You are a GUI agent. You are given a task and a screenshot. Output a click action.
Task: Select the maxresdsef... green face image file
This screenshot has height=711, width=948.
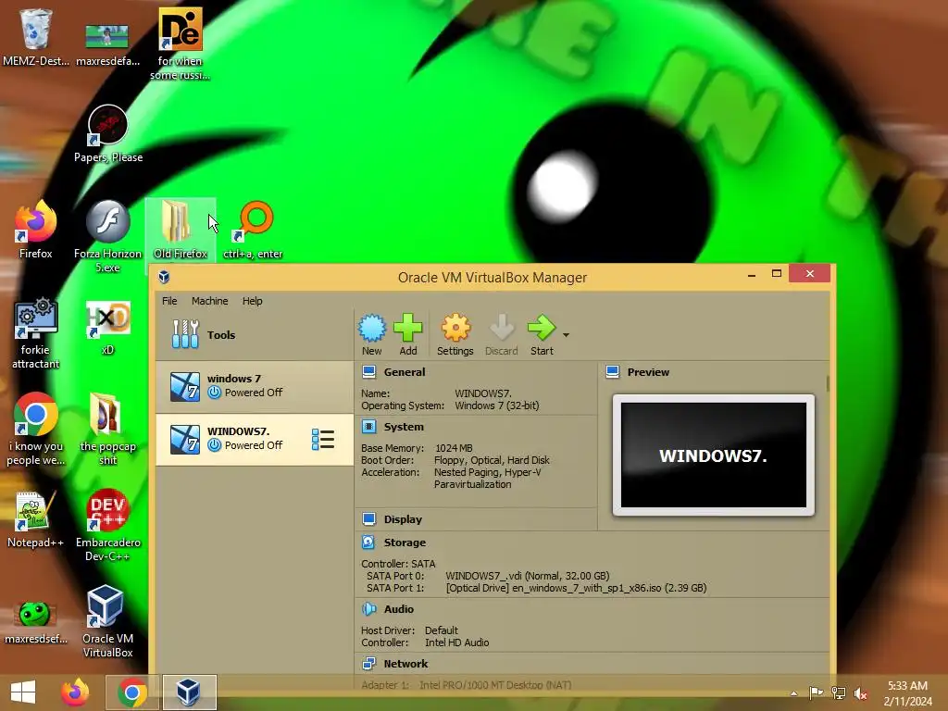[x=36, y=621]
